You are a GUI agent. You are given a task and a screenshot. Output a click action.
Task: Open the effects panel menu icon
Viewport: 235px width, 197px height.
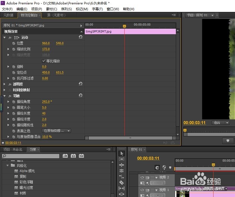coord(108,149)
